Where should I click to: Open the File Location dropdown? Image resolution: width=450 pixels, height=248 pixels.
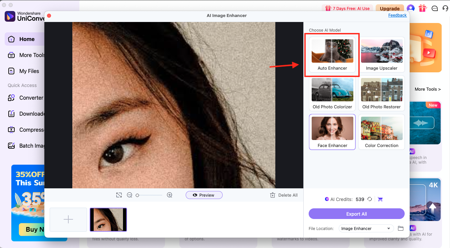coord(366,228)
